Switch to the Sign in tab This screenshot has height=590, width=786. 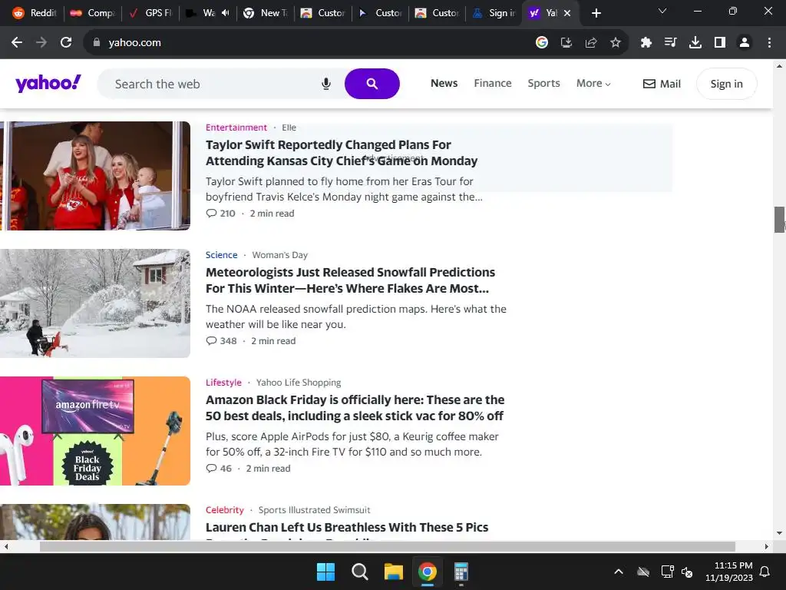[494, 13]
